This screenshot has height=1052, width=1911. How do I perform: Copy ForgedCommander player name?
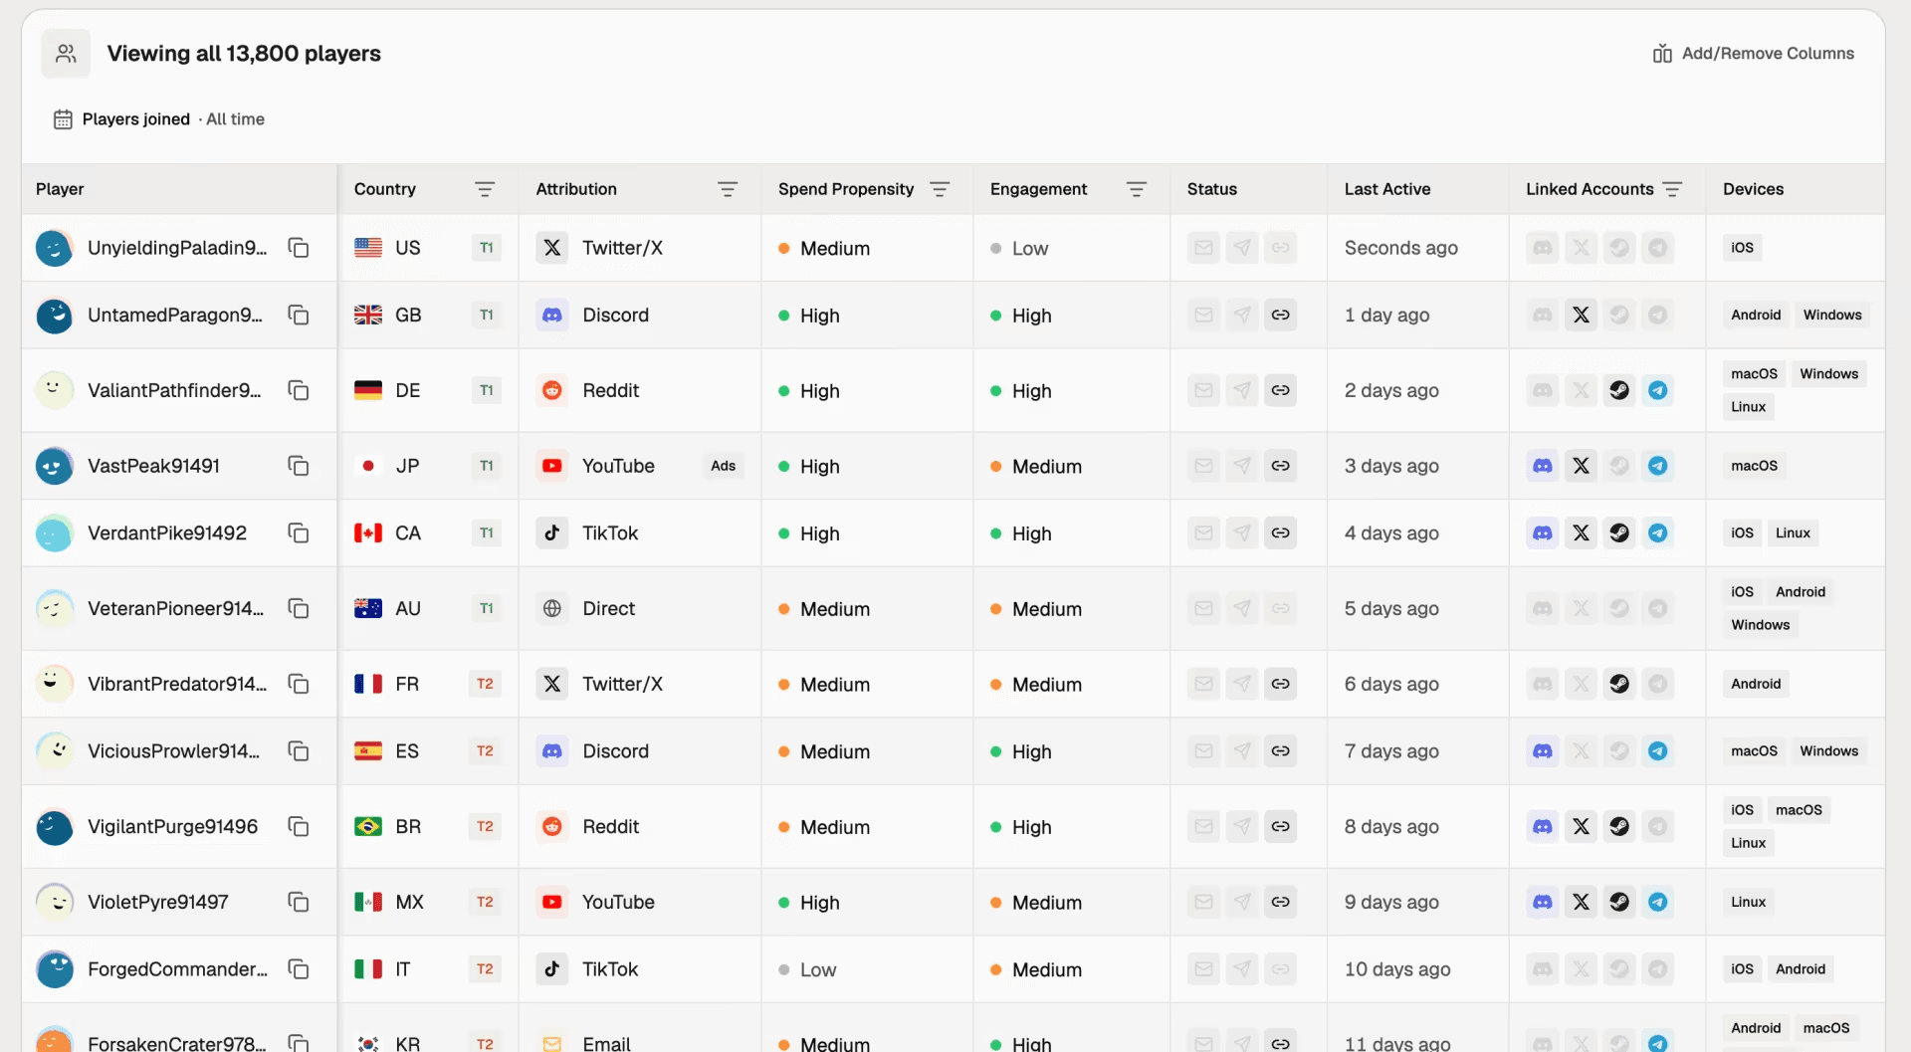[x=298, y=969]
